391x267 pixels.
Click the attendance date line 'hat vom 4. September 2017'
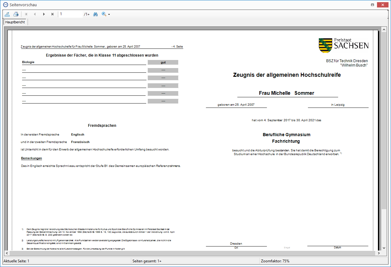tap(286, 120)
